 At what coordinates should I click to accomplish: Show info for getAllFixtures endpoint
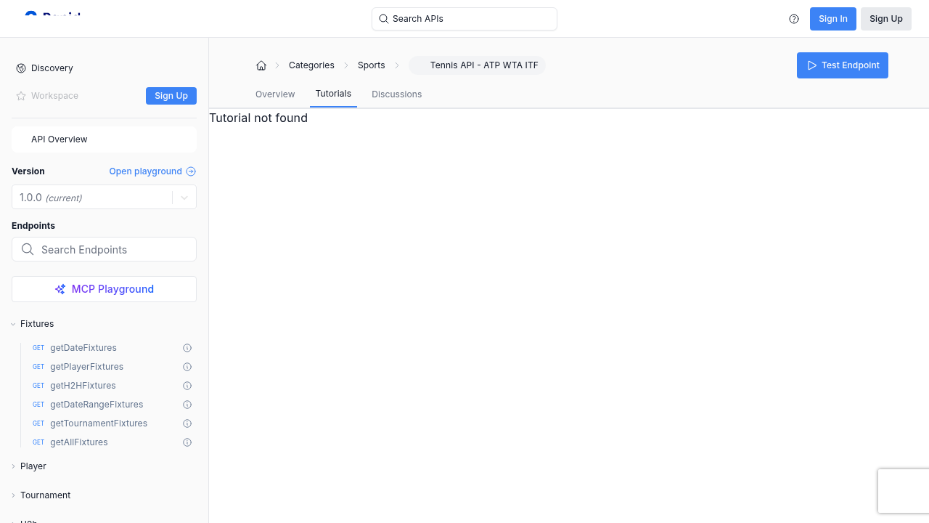[x=187, y=442]
